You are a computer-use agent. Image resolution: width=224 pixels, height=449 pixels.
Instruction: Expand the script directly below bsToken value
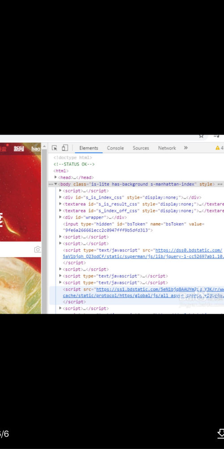point(60,237)
